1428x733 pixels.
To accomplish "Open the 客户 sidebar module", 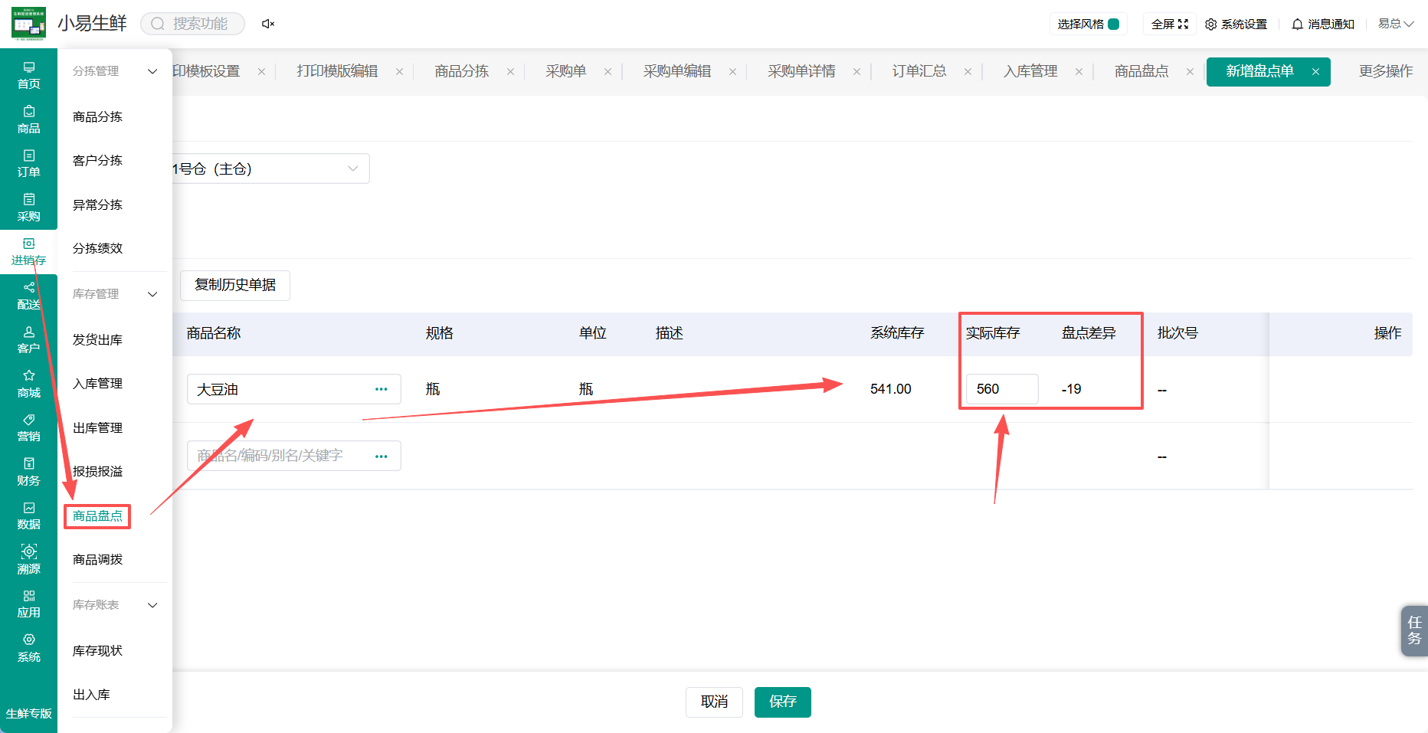I will tap(28, 339).
